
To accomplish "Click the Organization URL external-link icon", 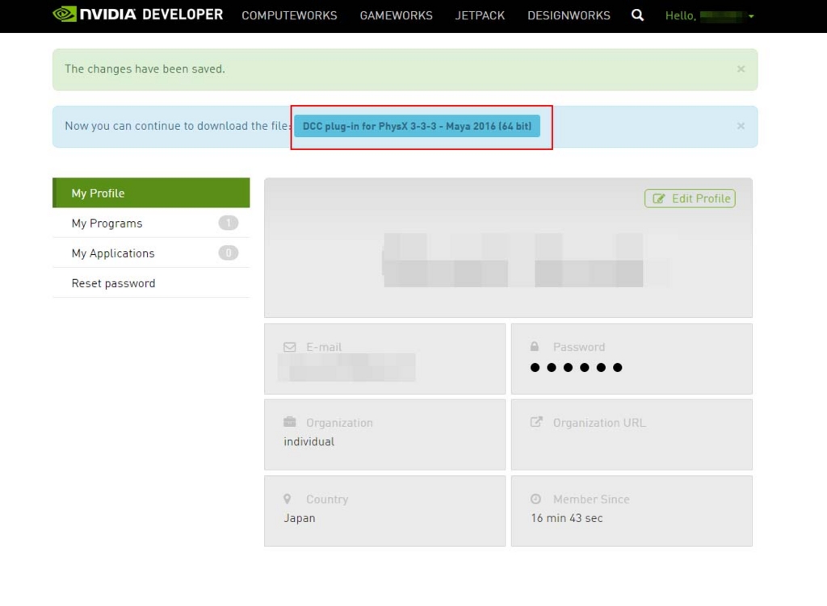I will (536, 421).
